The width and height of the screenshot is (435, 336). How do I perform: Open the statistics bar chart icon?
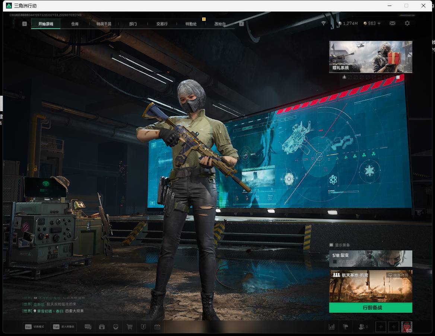pos(331,327)
